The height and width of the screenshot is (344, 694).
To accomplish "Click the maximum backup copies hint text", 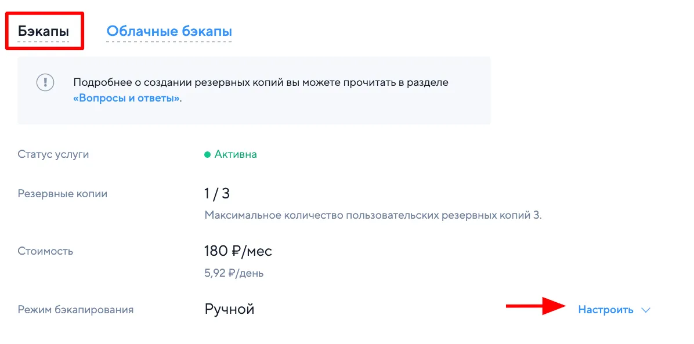I will [x=373, y=215].
